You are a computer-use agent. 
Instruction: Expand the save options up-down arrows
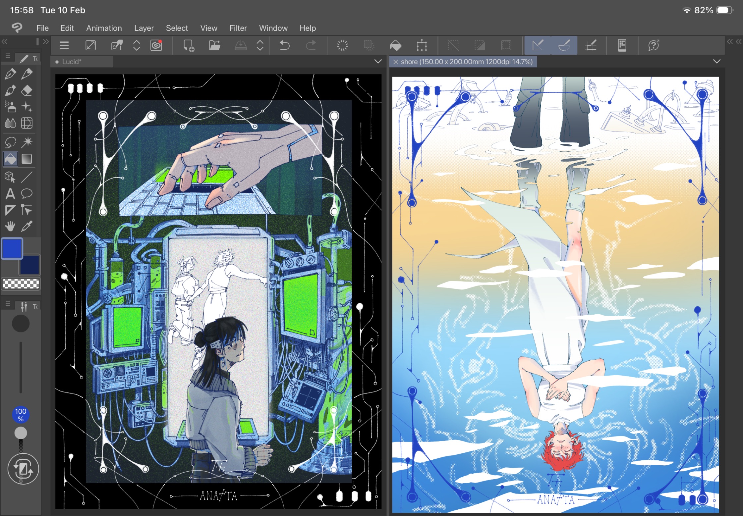(260, 45)
